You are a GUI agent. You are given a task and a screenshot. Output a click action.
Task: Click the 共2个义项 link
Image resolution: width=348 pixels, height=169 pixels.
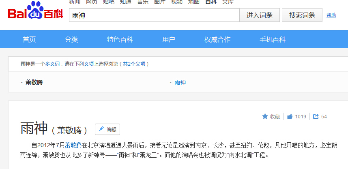[x=134, y=64]
